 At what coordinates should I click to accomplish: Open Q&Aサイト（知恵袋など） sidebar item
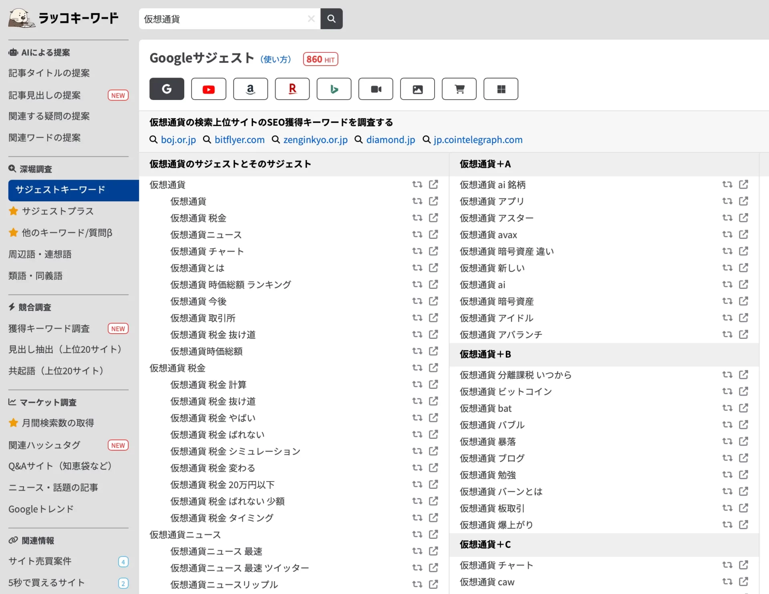point(60,466)
